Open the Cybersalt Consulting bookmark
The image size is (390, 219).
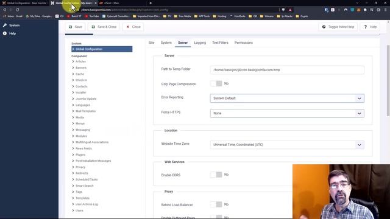116,16
